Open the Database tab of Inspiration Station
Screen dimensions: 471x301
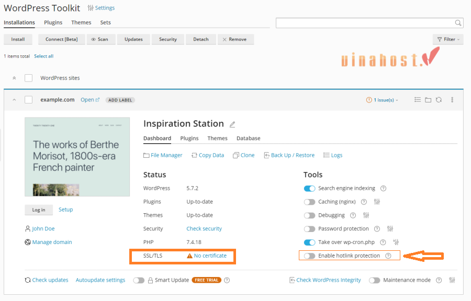pos(249,138)
